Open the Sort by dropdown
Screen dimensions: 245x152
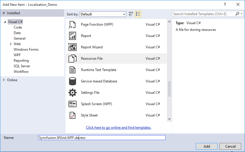103,14
